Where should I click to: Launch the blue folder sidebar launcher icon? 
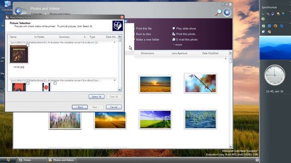click(281, 26)
